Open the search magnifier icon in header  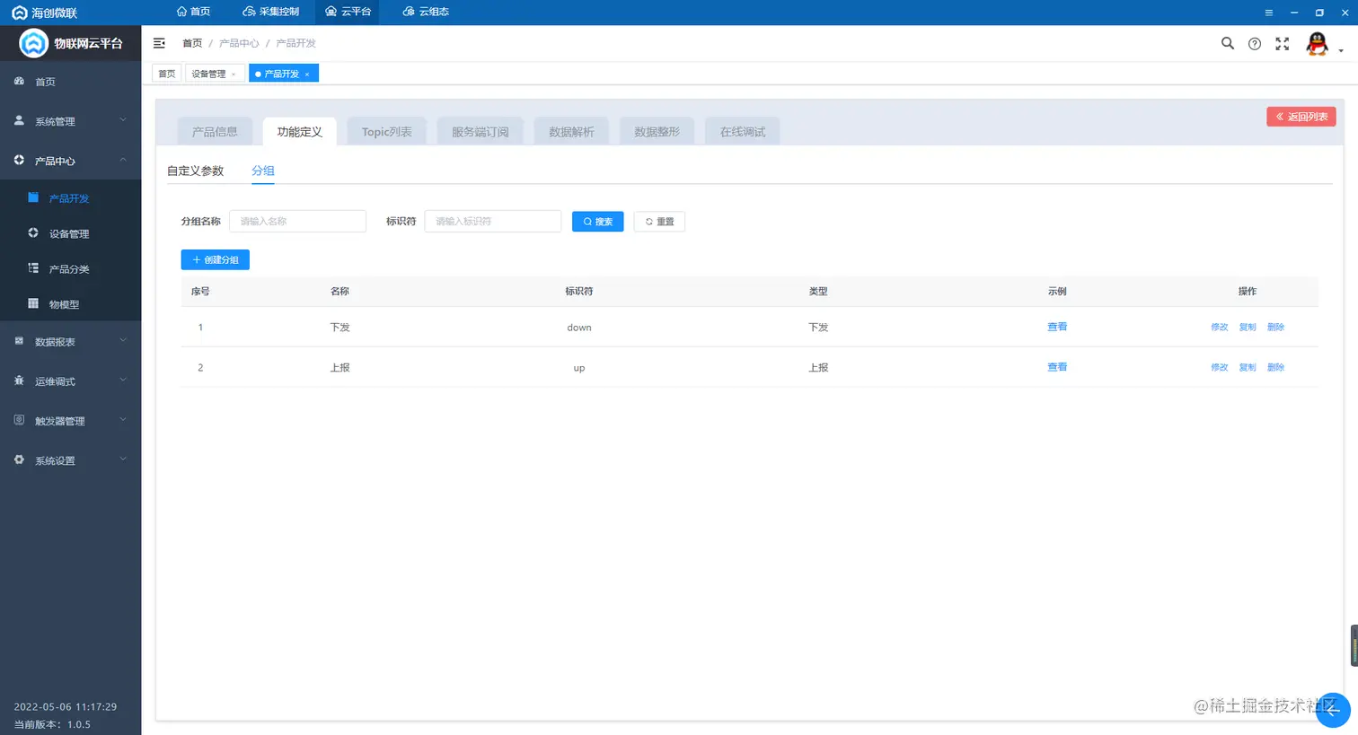click(x=1228, y=43)
